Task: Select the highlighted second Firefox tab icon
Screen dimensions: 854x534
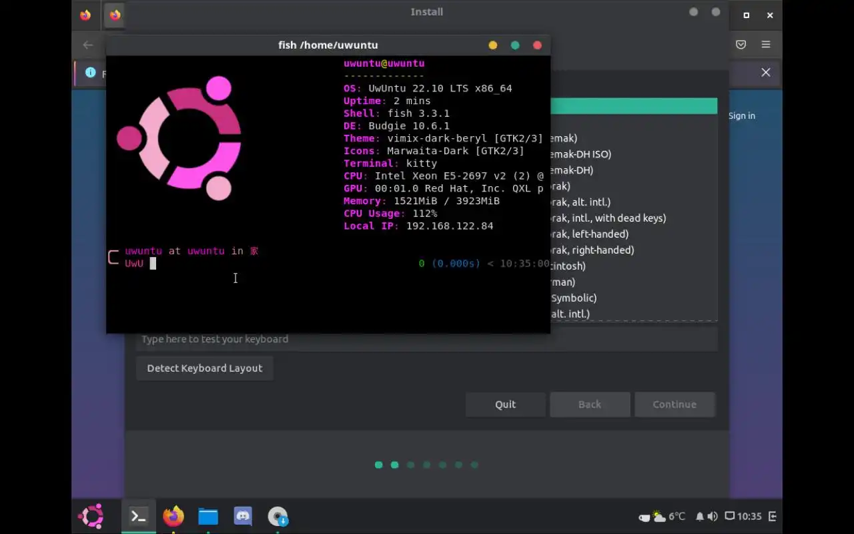Action: (x=115, y=15)
